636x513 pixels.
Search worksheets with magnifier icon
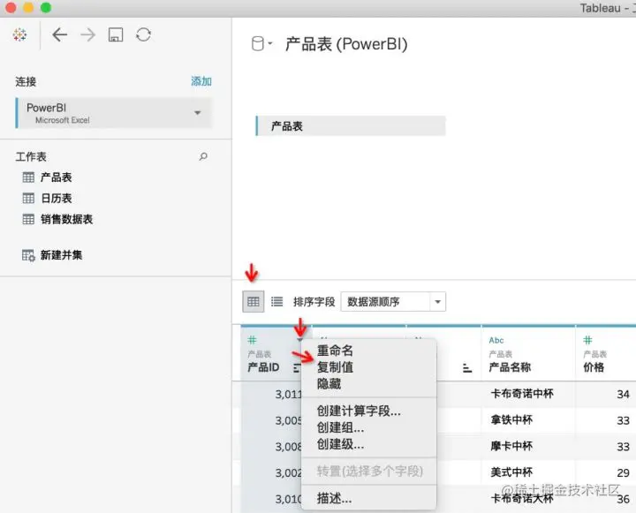203,156
